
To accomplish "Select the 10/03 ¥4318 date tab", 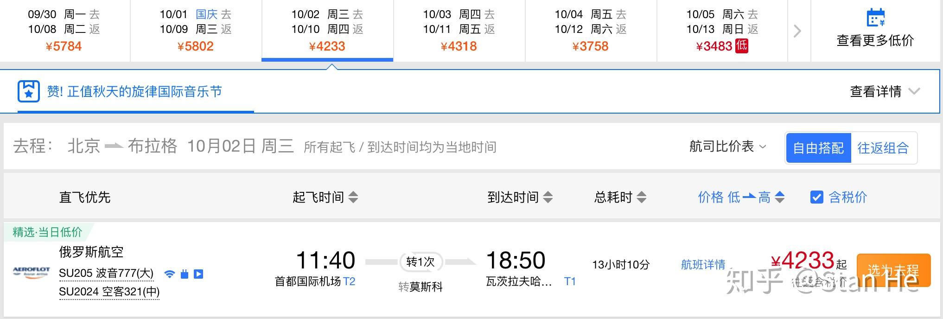I will (459, 31).
